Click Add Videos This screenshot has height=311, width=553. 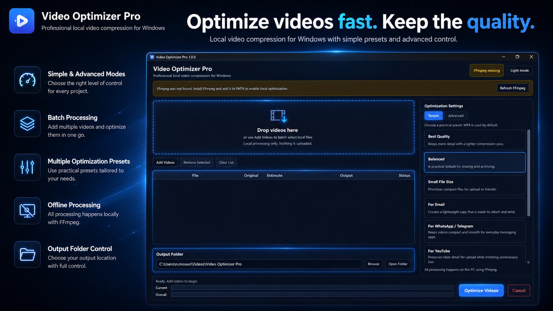[x=165, y=162]
